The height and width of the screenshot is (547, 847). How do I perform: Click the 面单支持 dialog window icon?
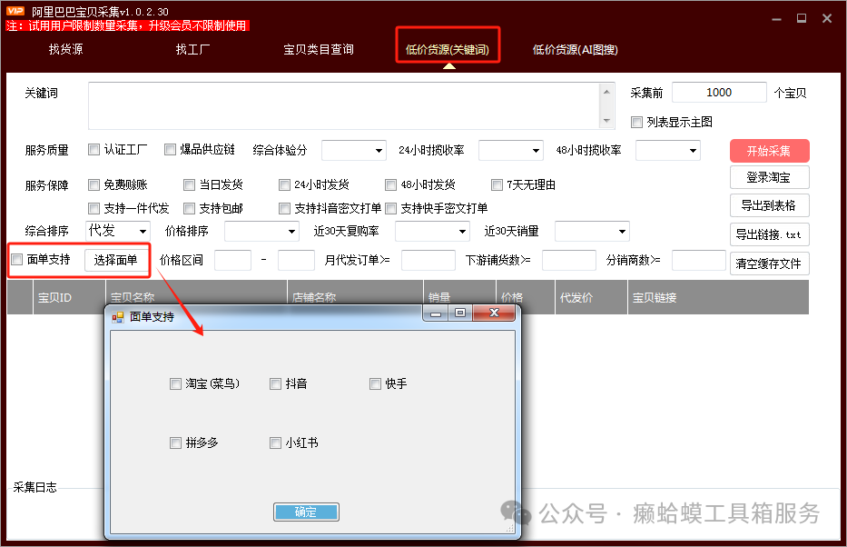click(x=118, y=317)
